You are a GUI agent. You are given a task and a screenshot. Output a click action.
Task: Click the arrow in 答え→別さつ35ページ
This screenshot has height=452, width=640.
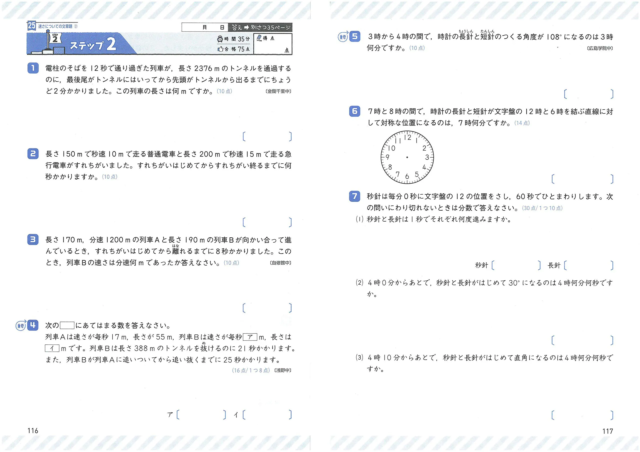point(246,27)
